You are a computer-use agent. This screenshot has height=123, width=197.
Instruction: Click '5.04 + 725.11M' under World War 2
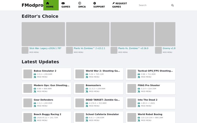[x=96, y=74]
